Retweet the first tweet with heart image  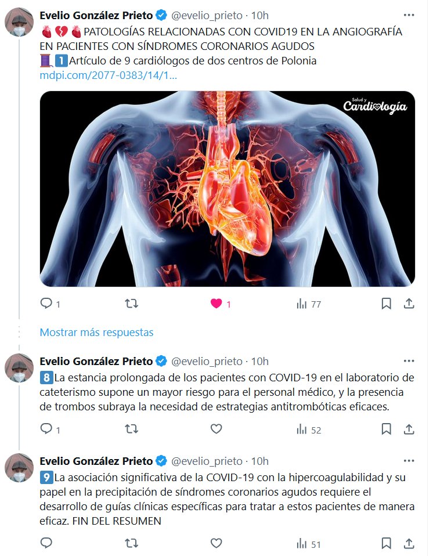pyautogui.click(x=132, y=304)
